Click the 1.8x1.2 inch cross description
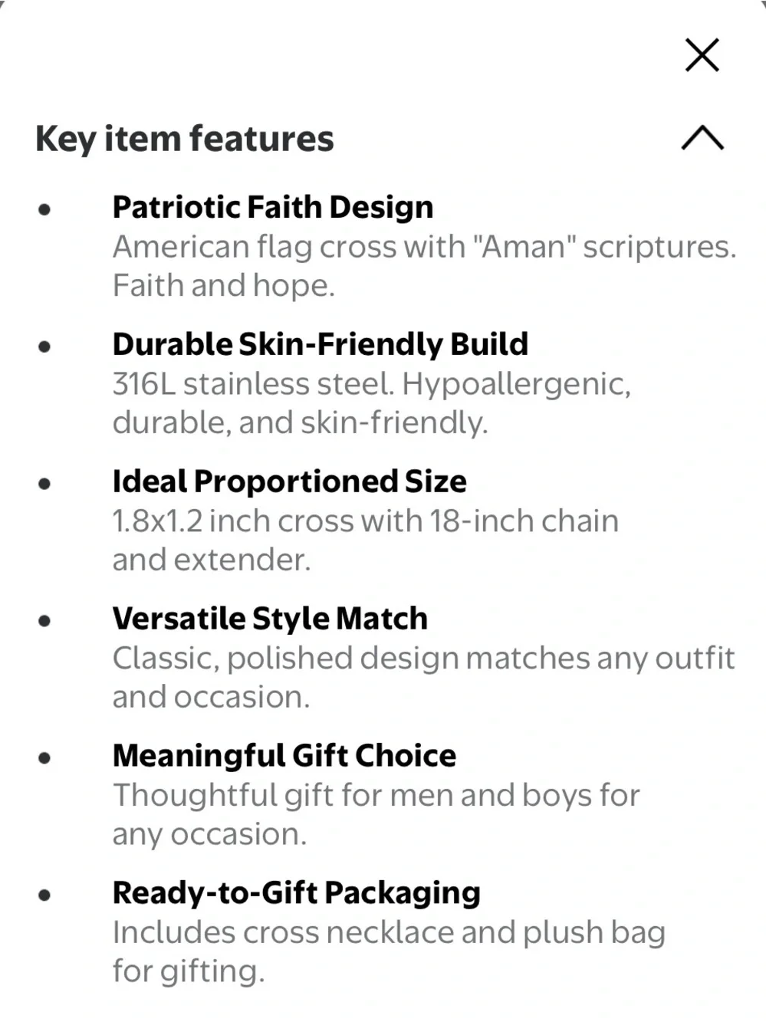 [x=366, y=540]
